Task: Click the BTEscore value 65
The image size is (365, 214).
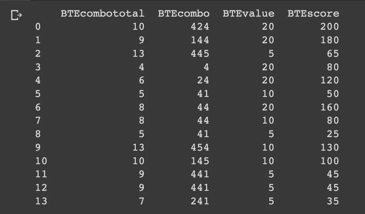Action: tap(333, 54)
